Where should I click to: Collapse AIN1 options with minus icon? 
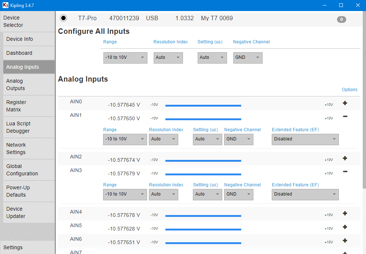point(345,117)
